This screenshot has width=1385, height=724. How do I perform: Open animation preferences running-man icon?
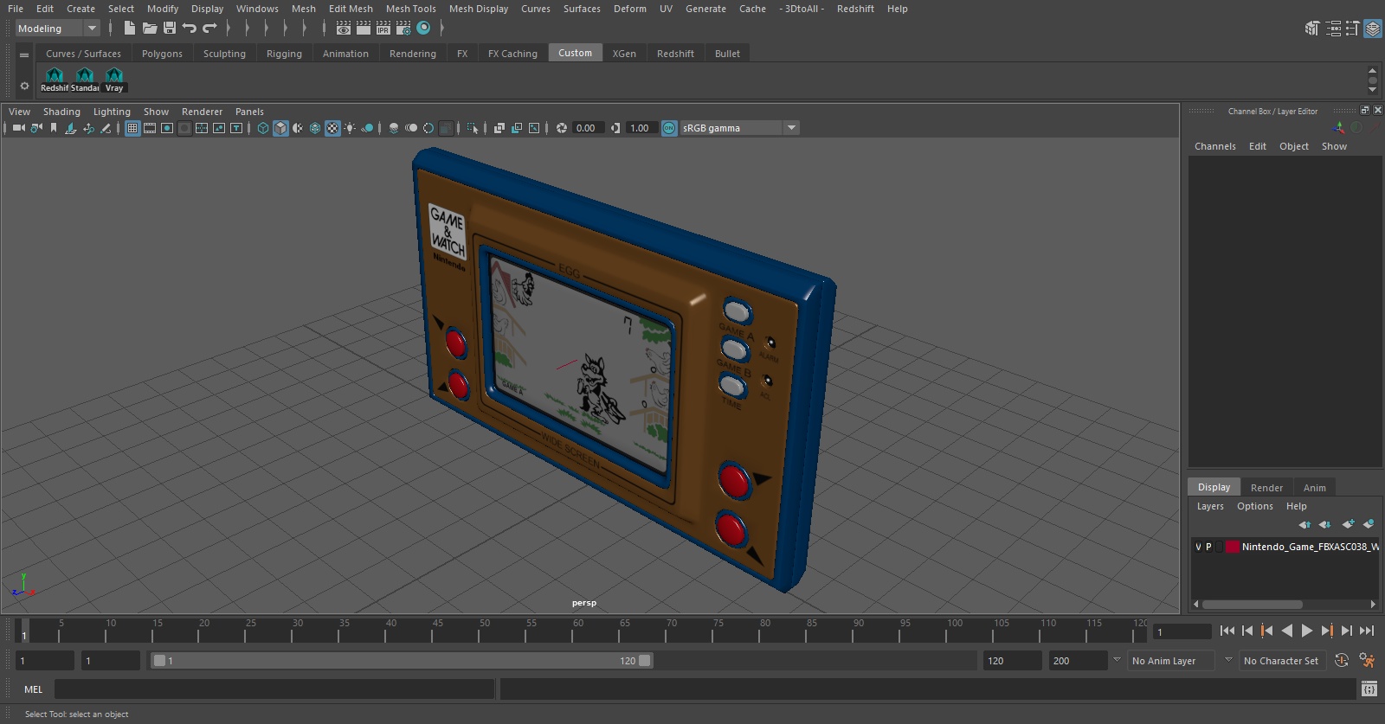pyautogui.click(x=1367, y=660)
